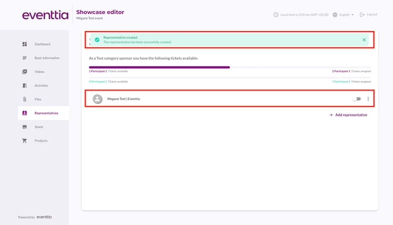Open three-dot menu for Megane Test
The image size is (393, 225).
[368, 99]
